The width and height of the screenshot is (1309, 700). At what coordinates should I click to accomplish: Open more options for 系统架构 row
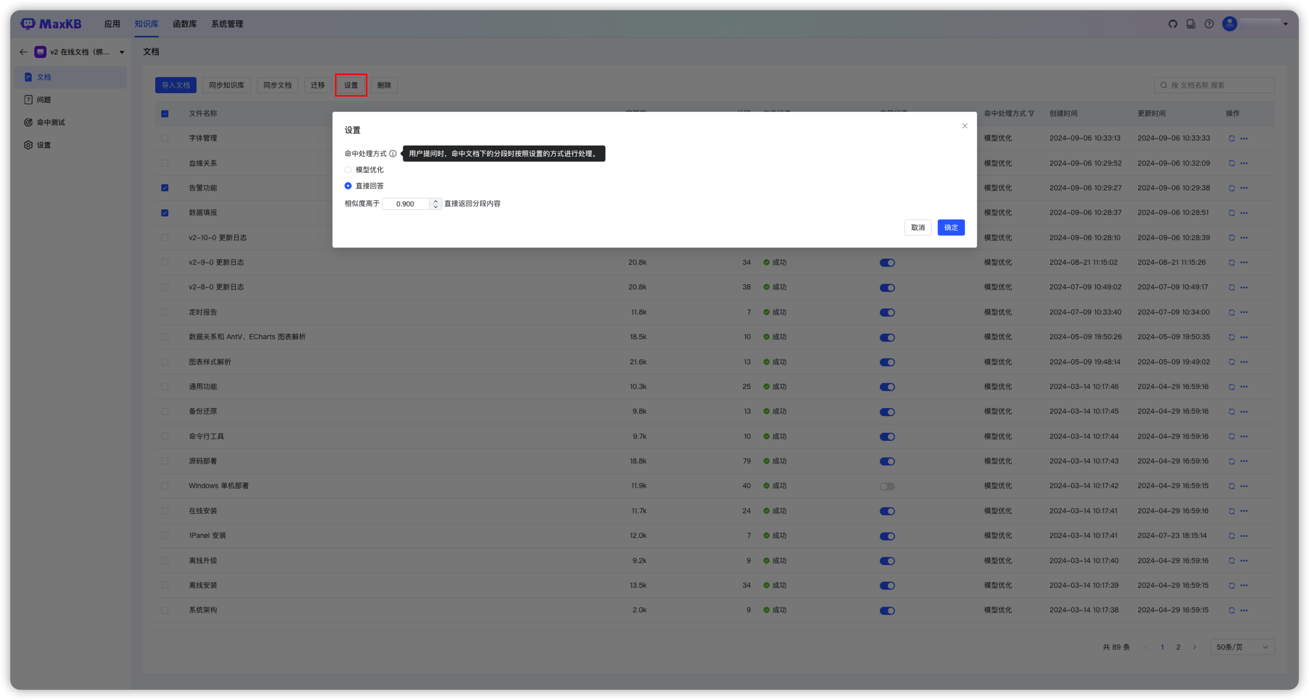click(1244, 610)
